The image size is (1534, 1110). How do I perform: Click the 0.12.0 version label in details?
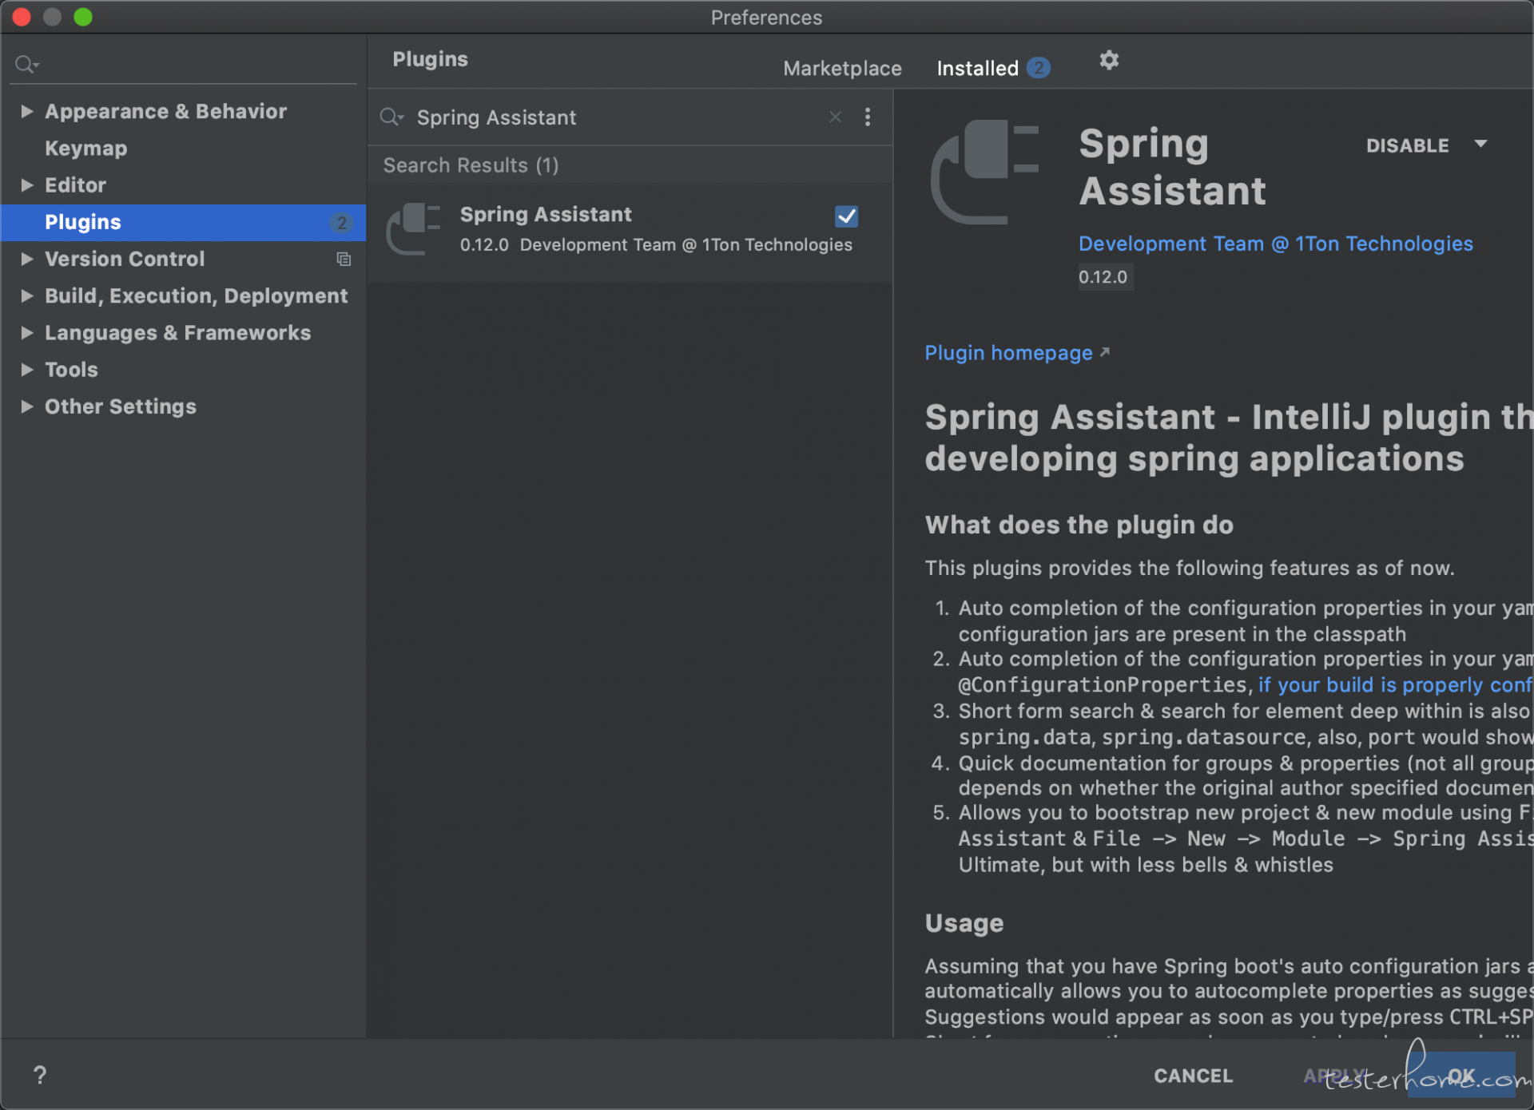click(1103, 277)
